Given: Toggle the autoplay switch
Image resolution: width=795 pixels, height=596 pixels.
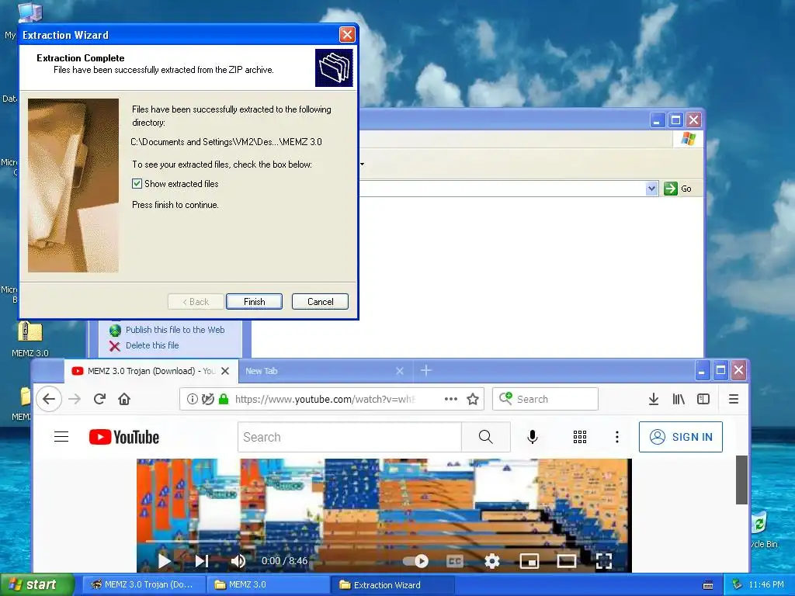Looking at the screenshot, I should 416,561.
